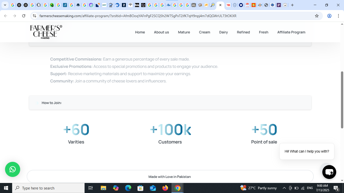View site information icon in address bar
Image resolution: width=344 pixels, height=193 pixels.
coord(35,16)
